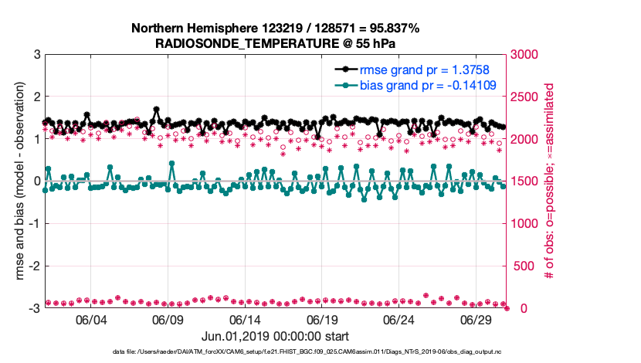This screenshot has height=363, width=641.
Task: Click the "Jun.01,2019 00:00:00 start" x-axis label
Action: [276, 336]
